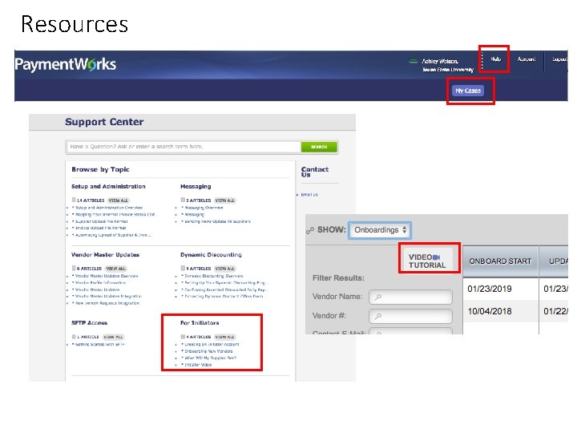Sort by ONBOARD START column header
Screen dimensions: 577x433
point(500,261)
